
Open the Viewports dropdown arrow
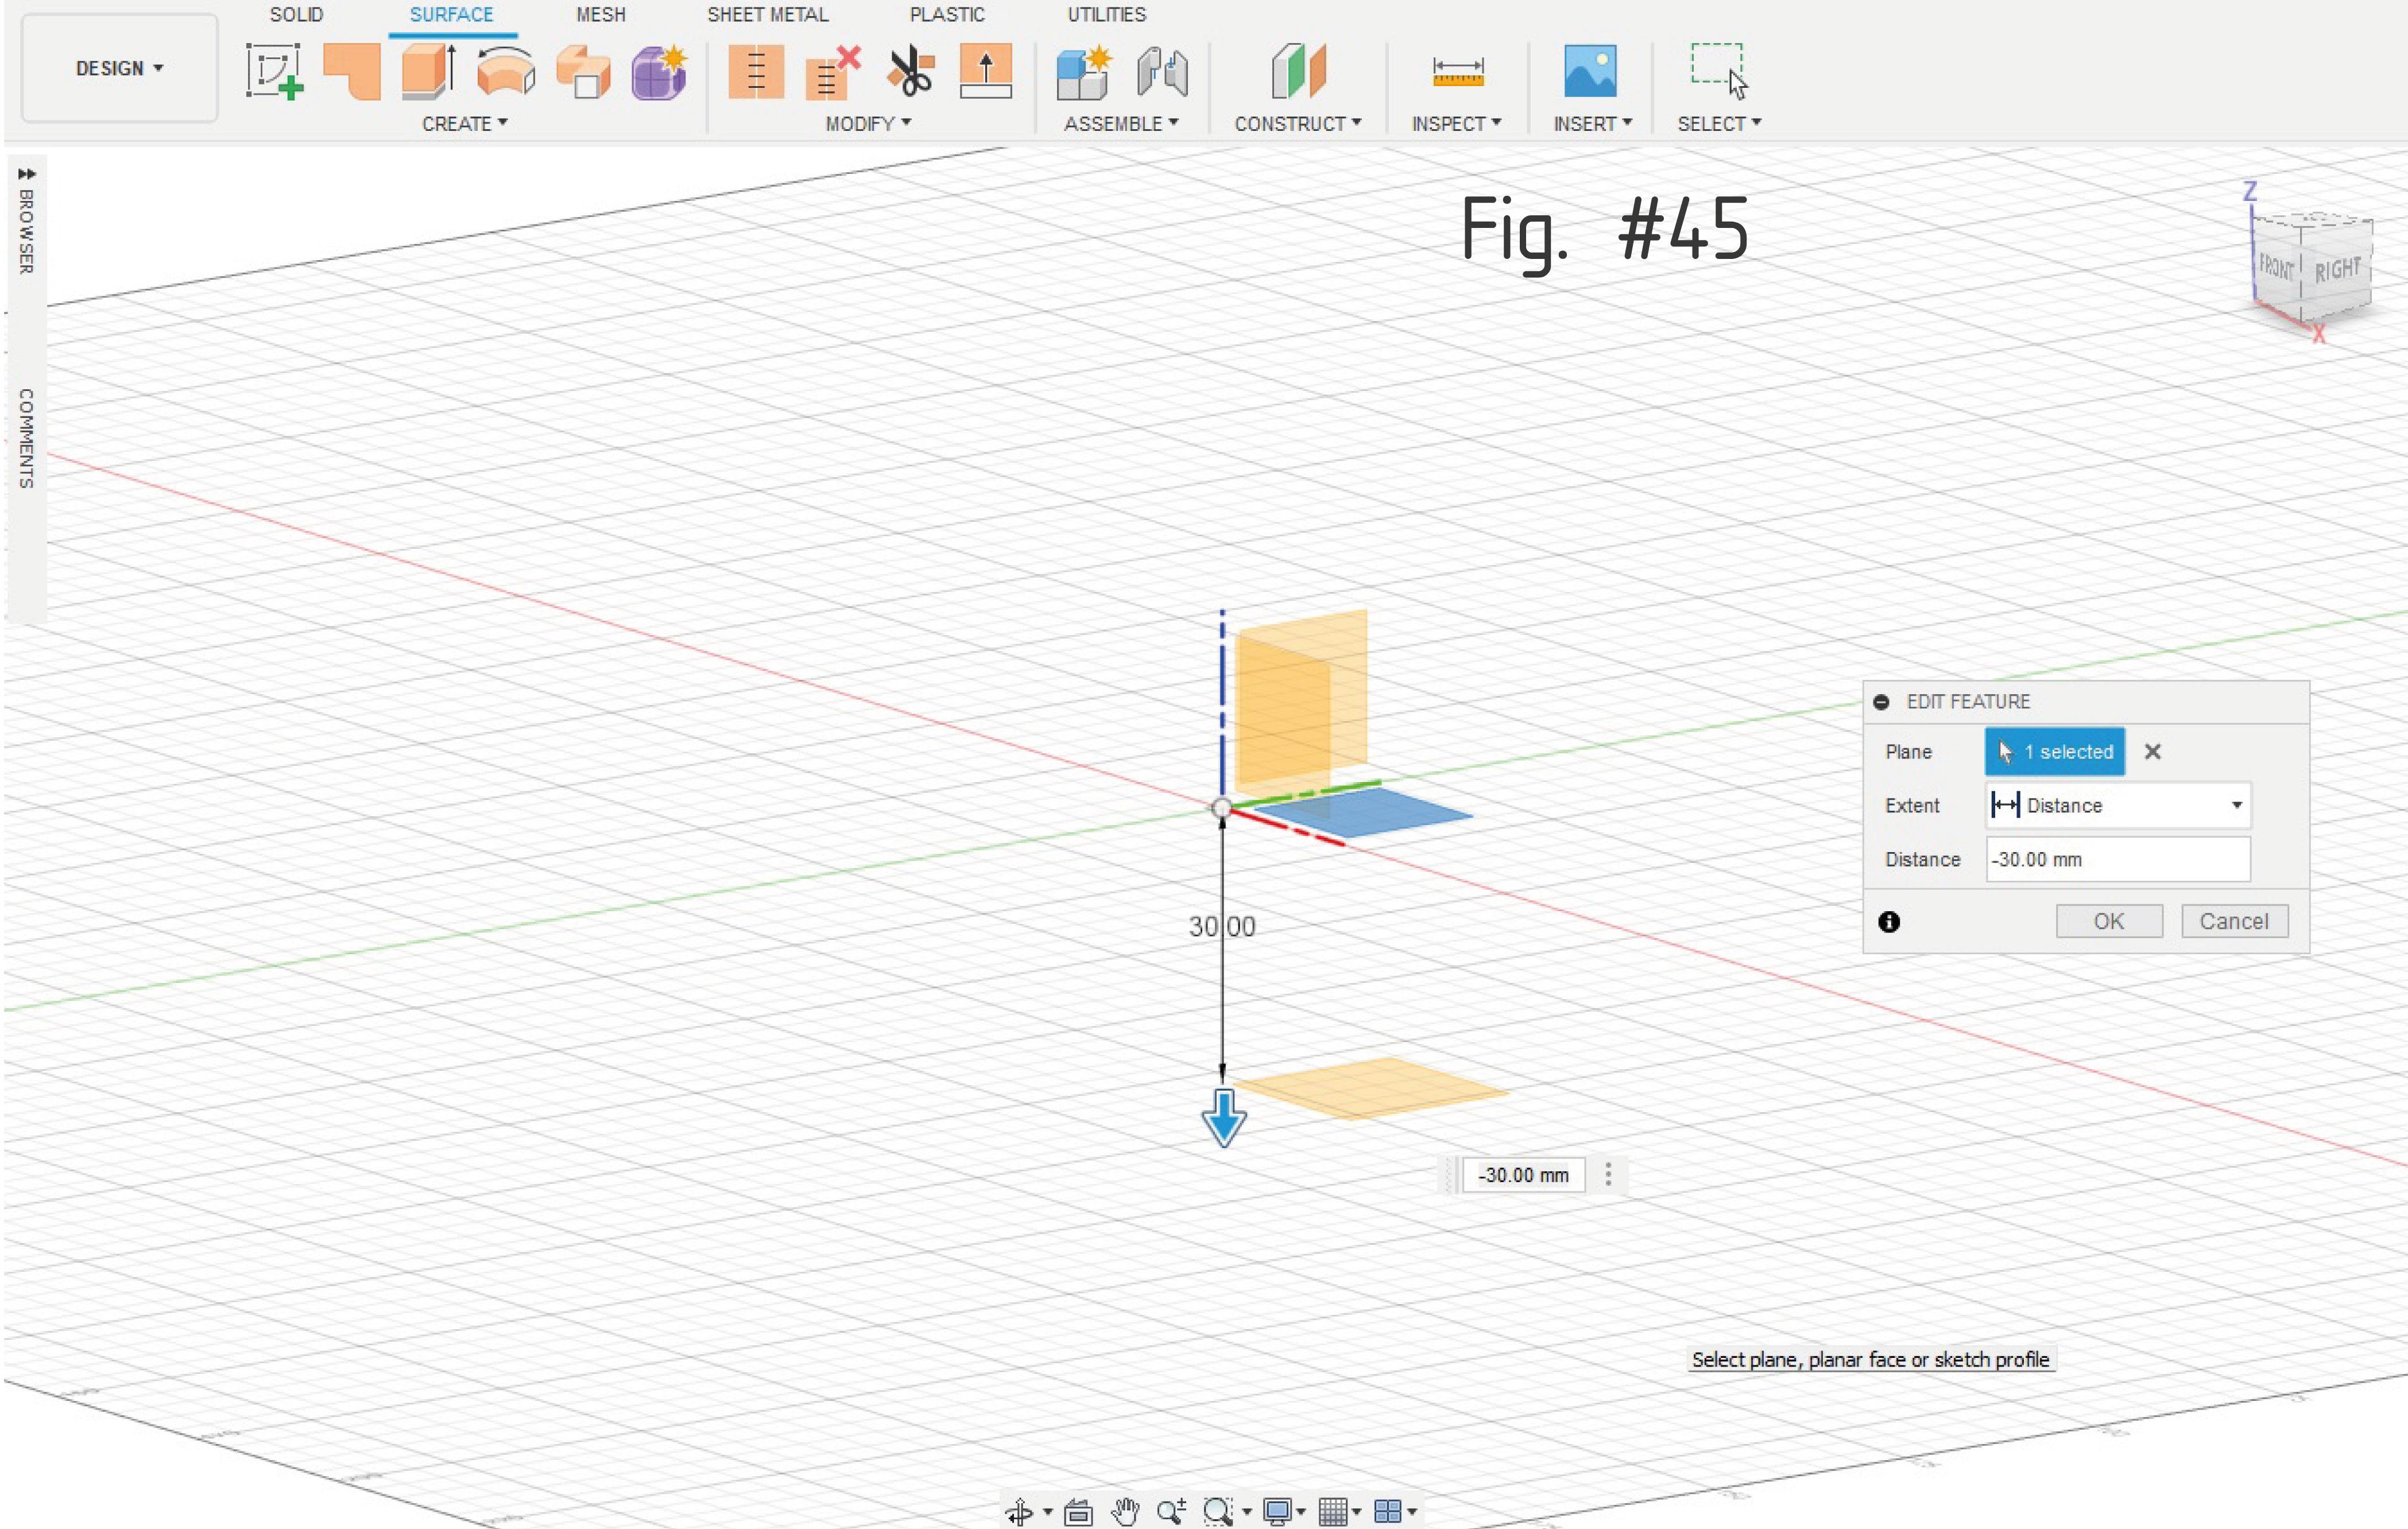point(1412,1512)
